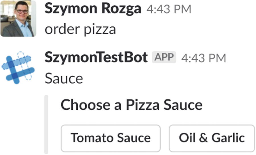Click the "Choose a Pizza Sauce" heading
Viewport: 256px width, 155px height.
tap(131, 105)
